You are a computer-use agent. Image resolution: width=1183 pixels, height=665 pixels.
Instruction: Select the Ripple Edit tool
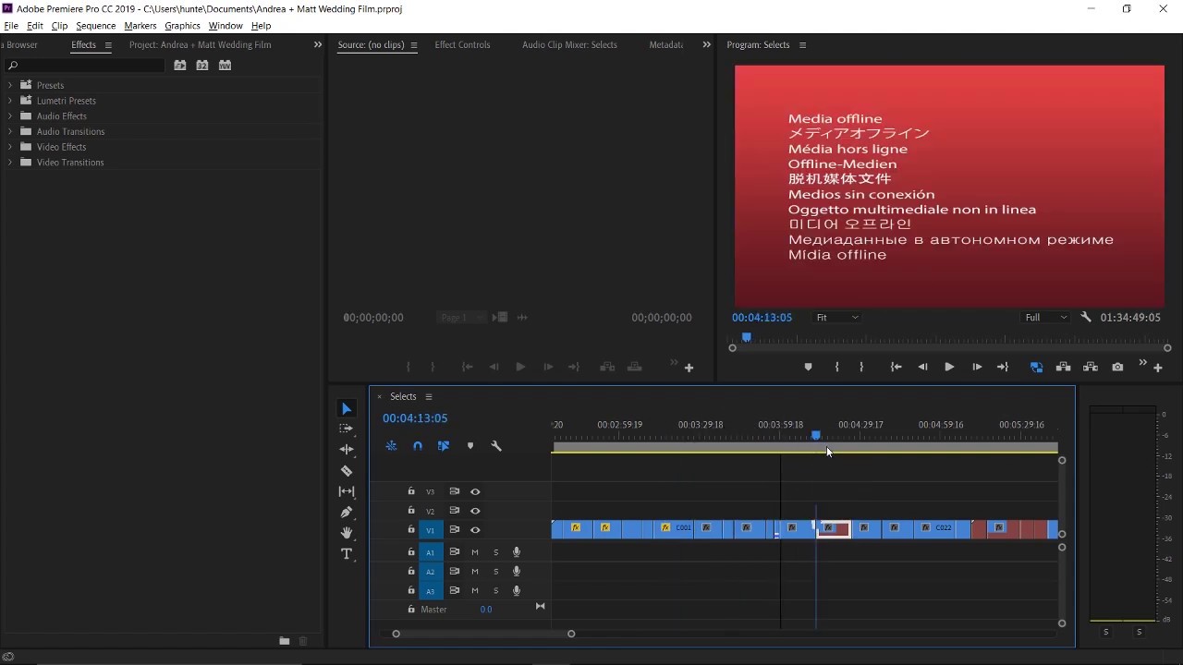(x=347, y=450)
